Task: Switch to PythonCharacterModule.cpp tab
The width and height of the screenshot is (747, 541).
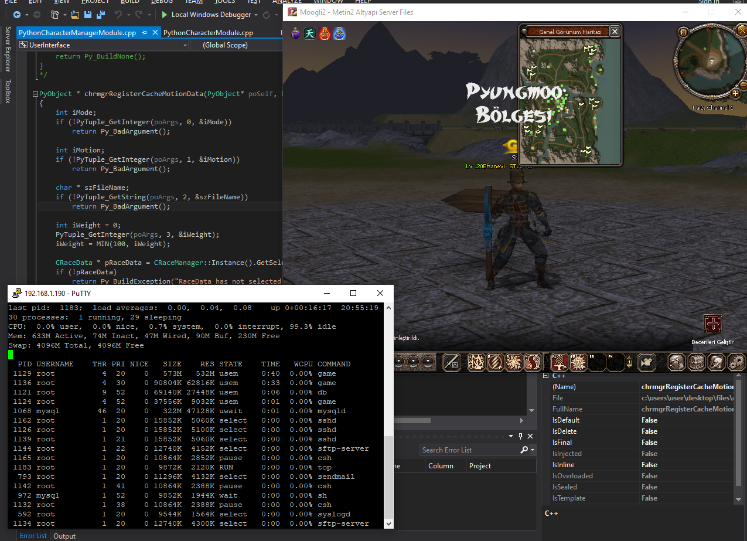Action: click(208, 33)
